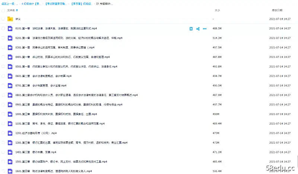This screenshot has height=174, width=298.
Task: Tick the checkbox for file 0901
Action: coord(3,104)
